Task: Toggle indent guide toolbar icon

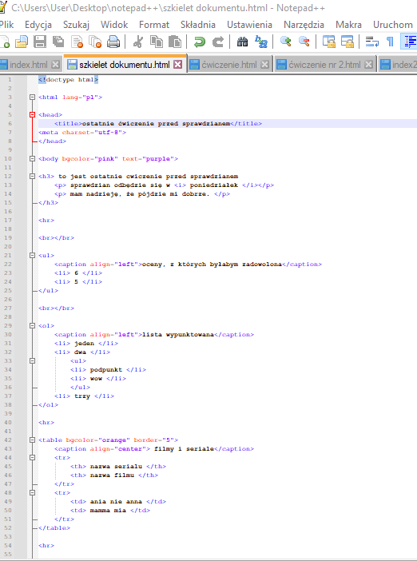Action: click(x=410, y=42)
